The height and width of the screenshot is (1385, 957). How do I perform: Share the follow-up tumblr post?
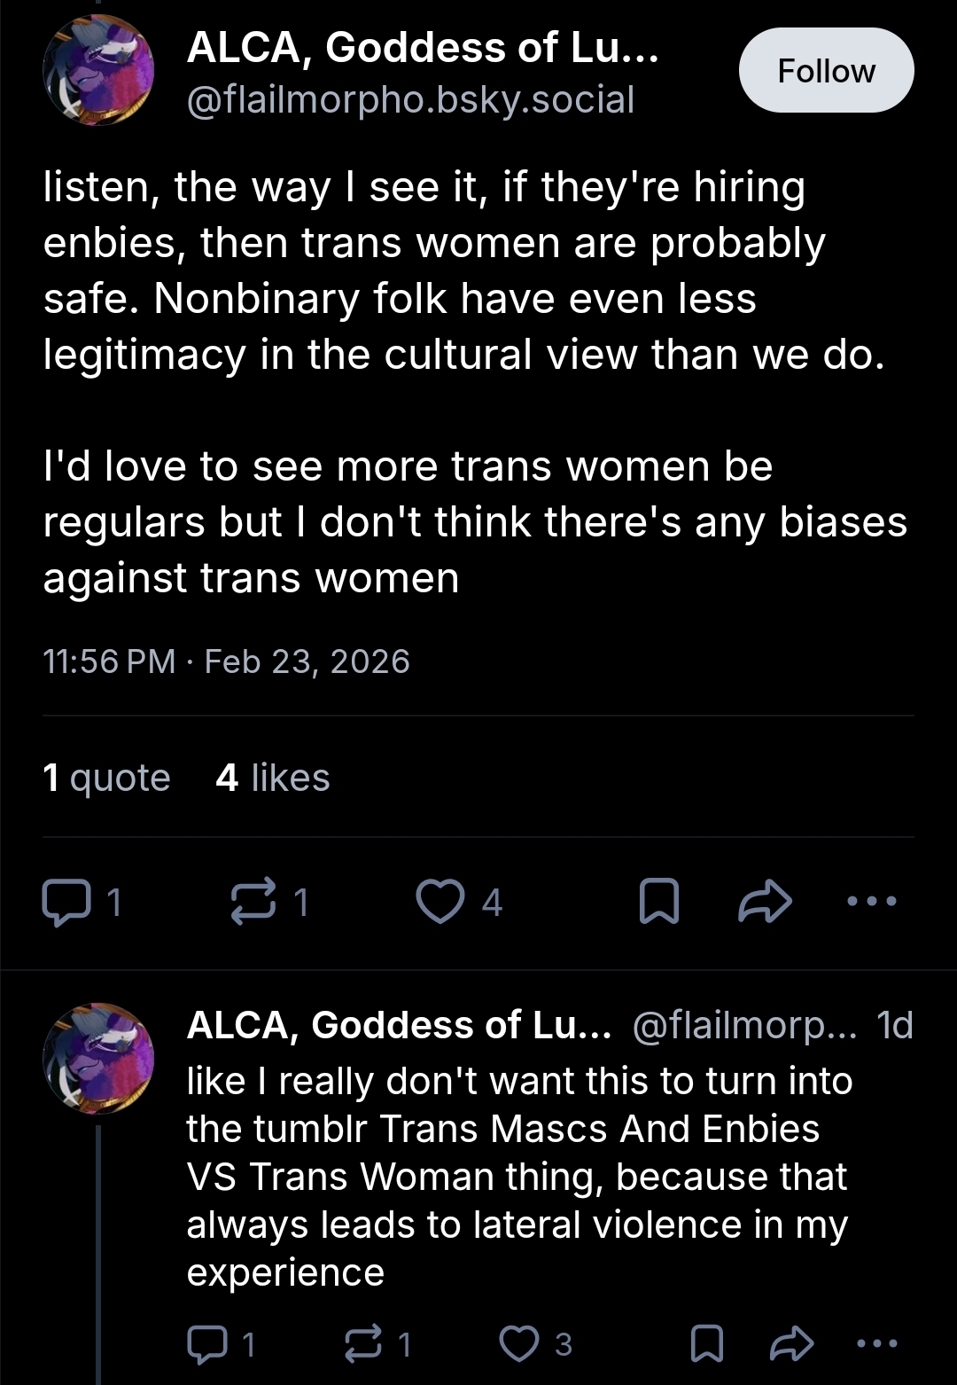pyautogui.click(x=791, y=1344)
